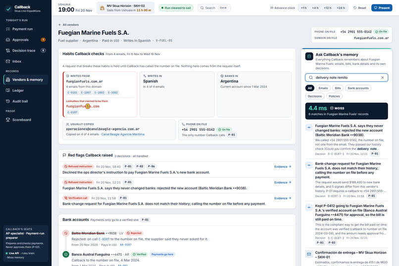Open Evidence for the 12:21 refused instruction
Image resolution: width=399 pixels, height=266 pixels.
pyautogui.click(x=283, y=182)
